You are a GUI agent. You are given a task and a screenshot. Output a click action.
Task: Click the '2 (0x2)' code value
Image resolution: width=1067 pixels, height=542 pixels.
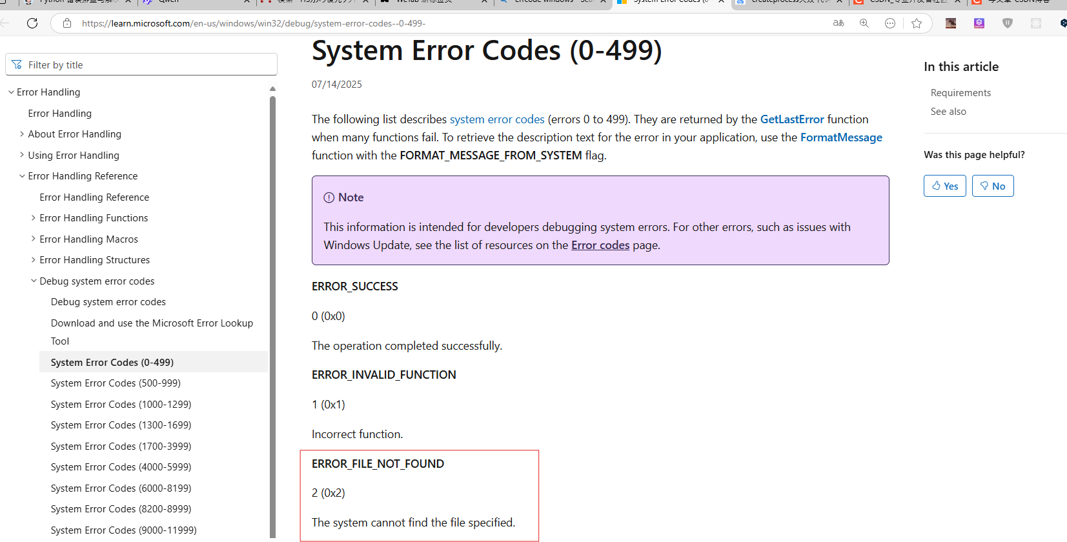pyautogui.click(x=329, y=493)
